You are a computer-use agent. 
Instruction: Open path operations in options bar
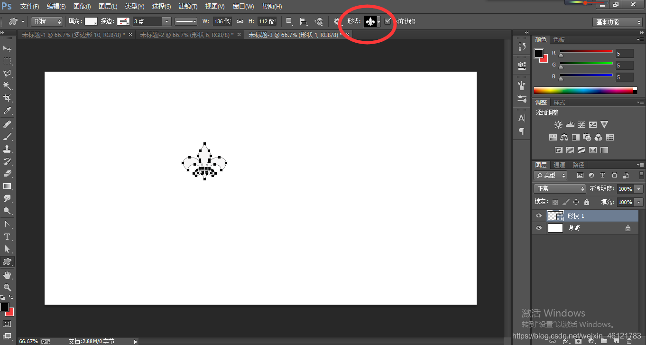[289, 21]
